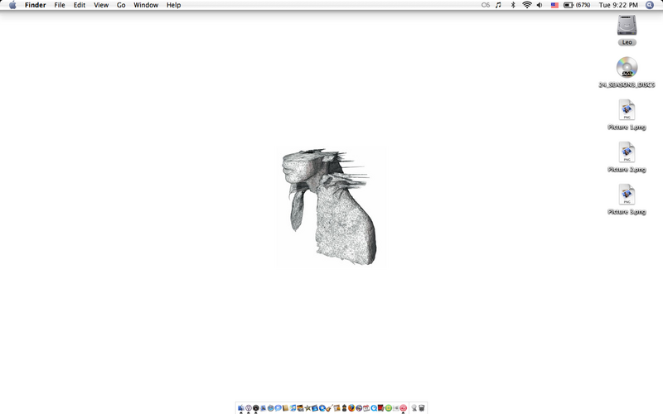Screen dimensions: 663x414
Task: Open the Wi-Fi AirPort status menu
Action: (527, 5)
